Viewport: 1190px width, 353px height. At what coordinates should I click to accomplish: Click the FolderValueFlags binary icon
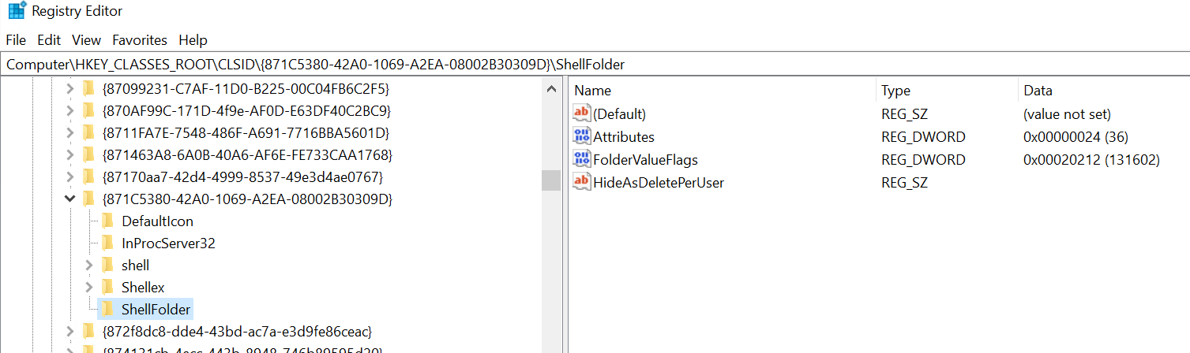[x=582, y=159]
